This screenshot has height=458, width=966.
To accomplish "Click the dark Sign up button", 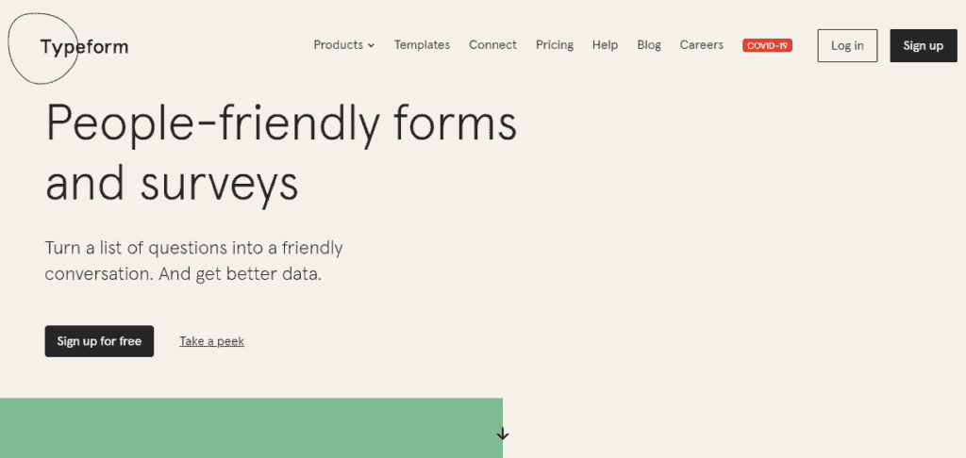I will point(924,45).
